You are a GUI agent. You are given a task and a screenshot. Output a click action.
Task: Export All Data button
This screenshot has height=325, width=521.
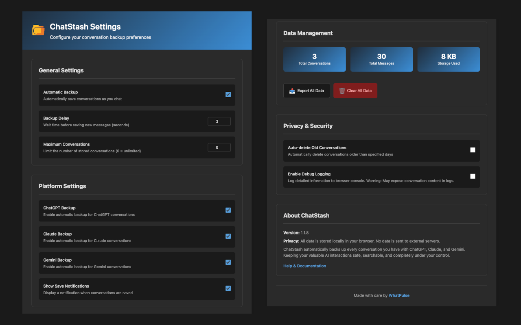pyautogui.click(x=306, y=91)
